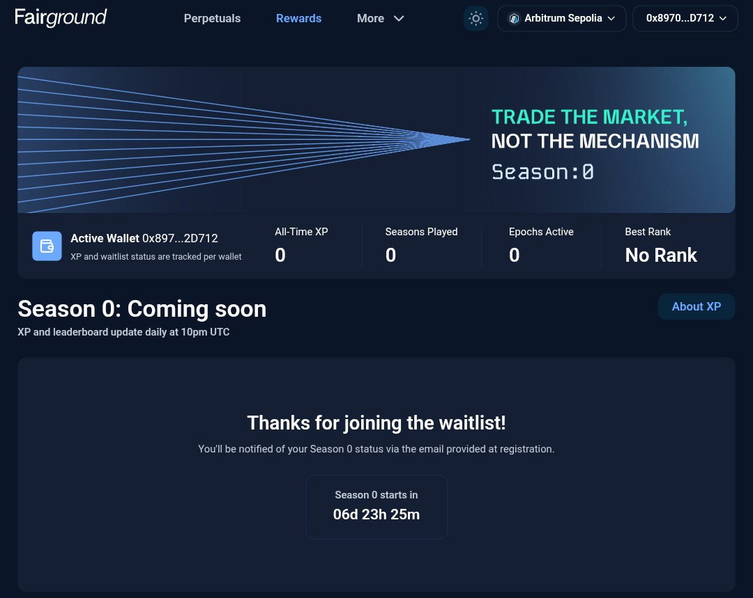
Task: Click the blue wallet icon
Action: (x=47, y=246)
